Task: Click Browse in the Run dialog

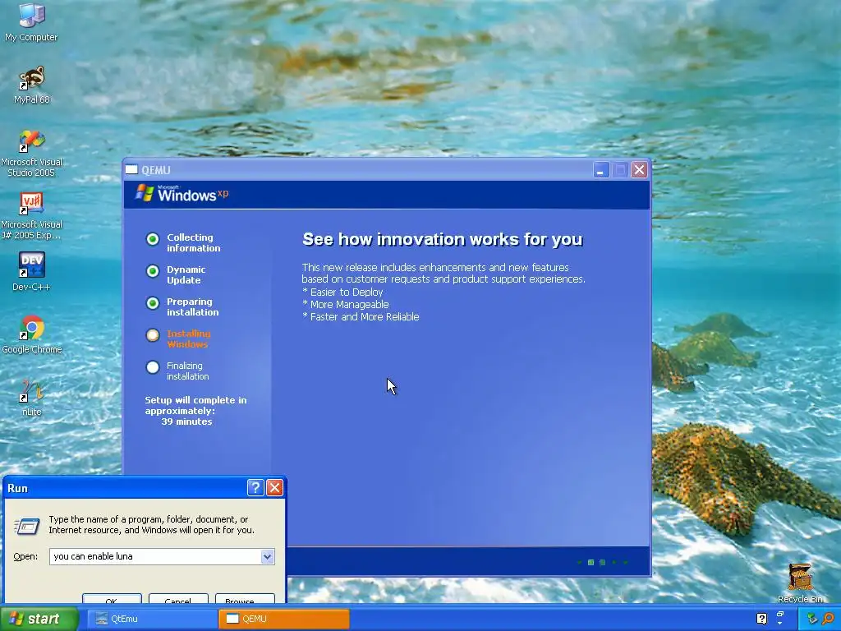Action: [x=245, y=599]
